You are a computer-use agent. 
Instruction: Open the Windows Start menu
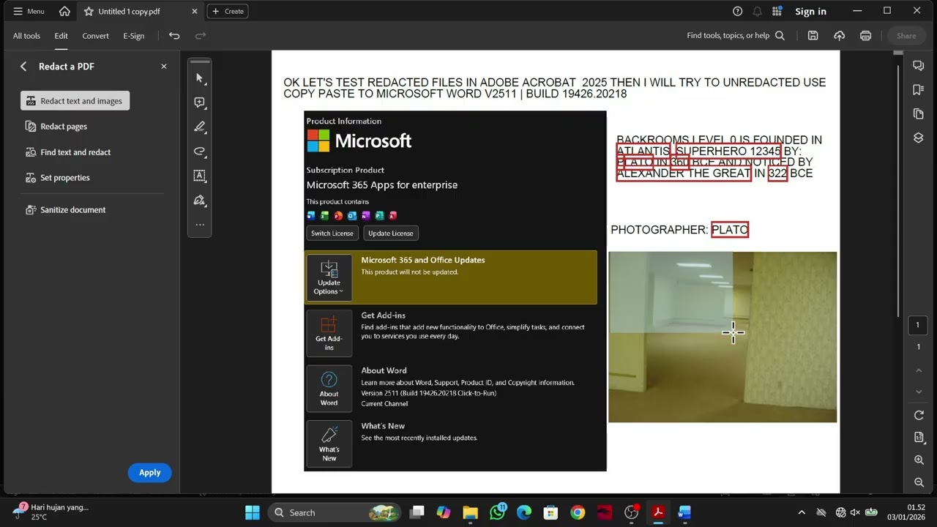[253, 512]
